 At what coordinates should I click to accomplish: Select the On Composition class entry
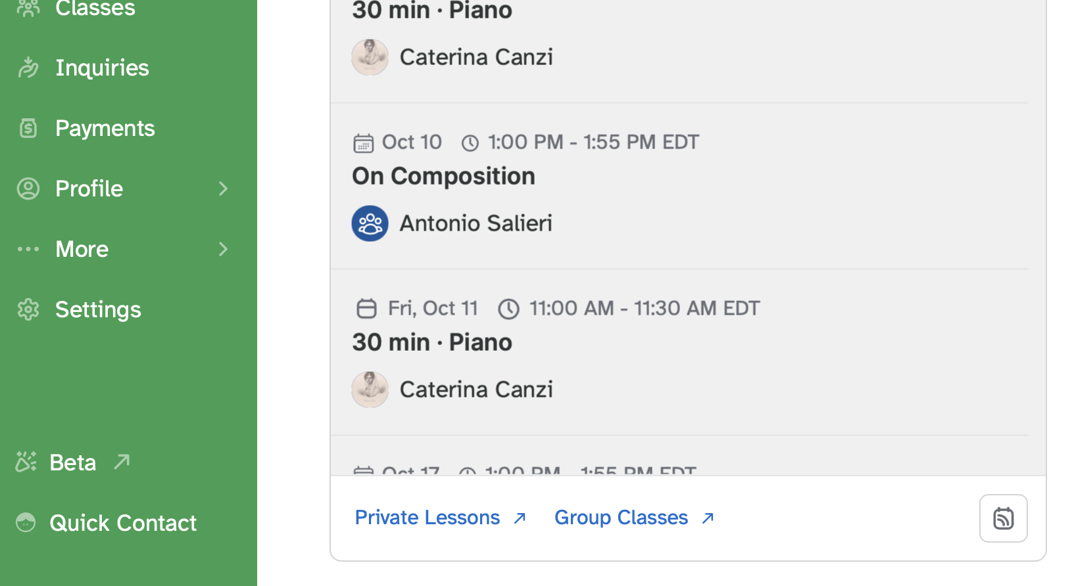click(x=444, y=176)
